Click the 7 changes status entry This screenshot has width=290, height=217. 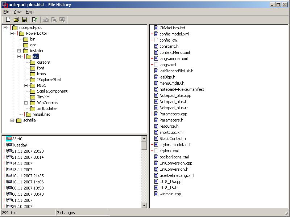(83, 213)
